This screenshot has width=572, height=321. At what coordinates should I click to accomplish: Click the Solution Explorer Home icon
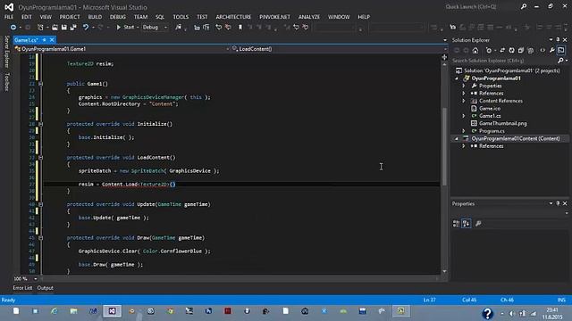click(475, 51)
